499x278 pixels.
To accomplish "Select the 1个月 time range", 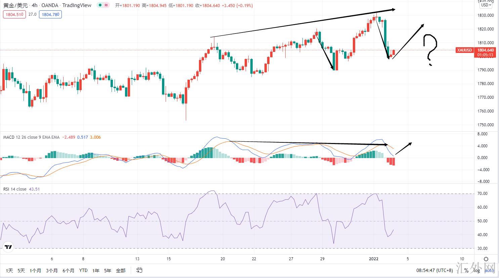I will (35, 270).
